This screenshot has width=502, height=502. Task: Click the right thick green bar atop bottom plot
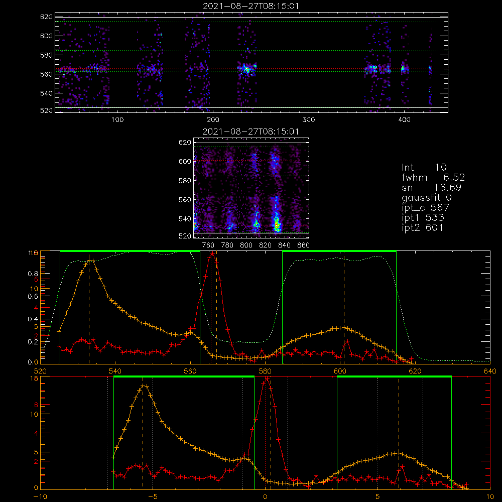coord(395,377)
